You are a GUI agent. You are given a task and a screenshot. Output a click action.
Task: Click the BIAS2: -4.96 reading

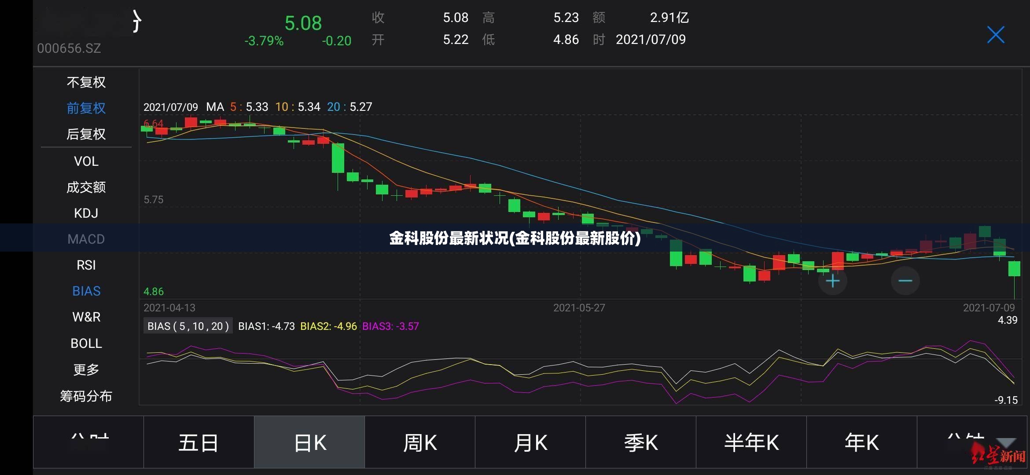click(x=328, y=326)
